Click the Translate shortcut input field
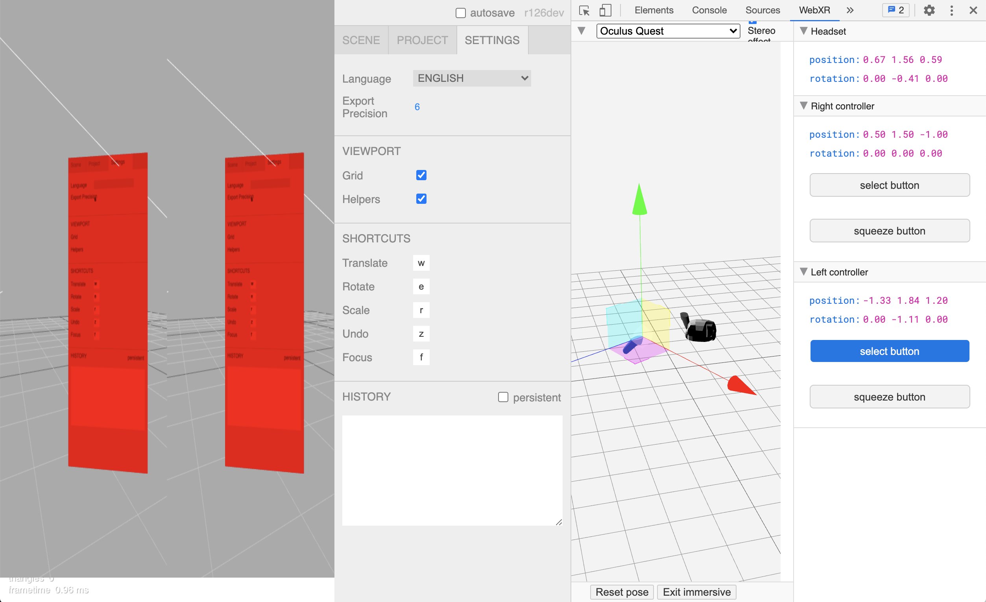Viewport: 986px width, 602px height. (421, 263)
